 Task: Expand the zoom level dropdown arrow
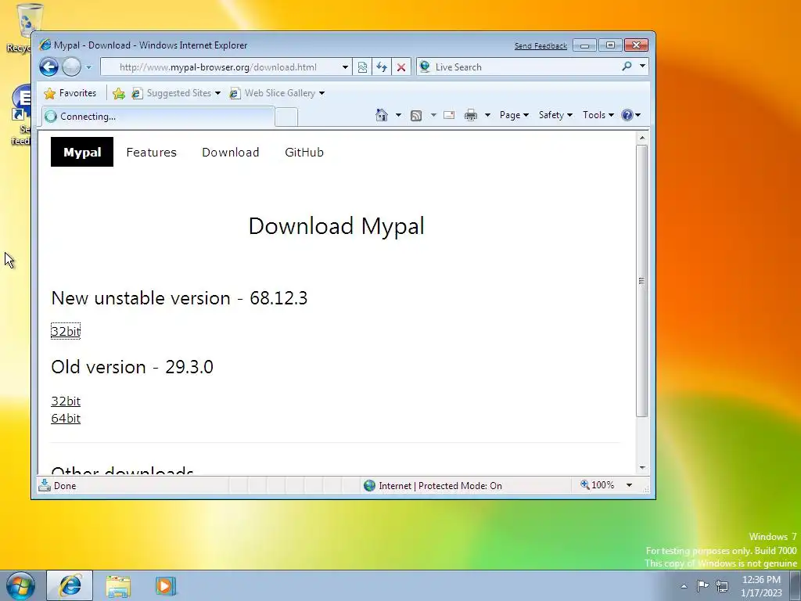630,485
